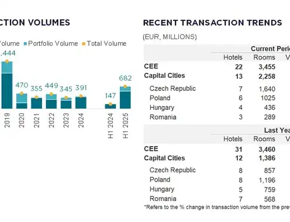This screenshot has height=222, width=290.
Task: Click the CEE row label in Last Year table
Action: 151,149
